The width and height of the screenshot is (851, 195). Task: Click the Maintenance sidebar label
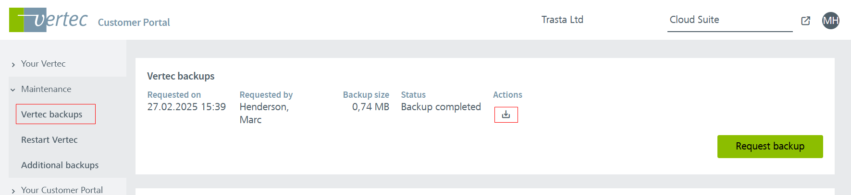46,89
